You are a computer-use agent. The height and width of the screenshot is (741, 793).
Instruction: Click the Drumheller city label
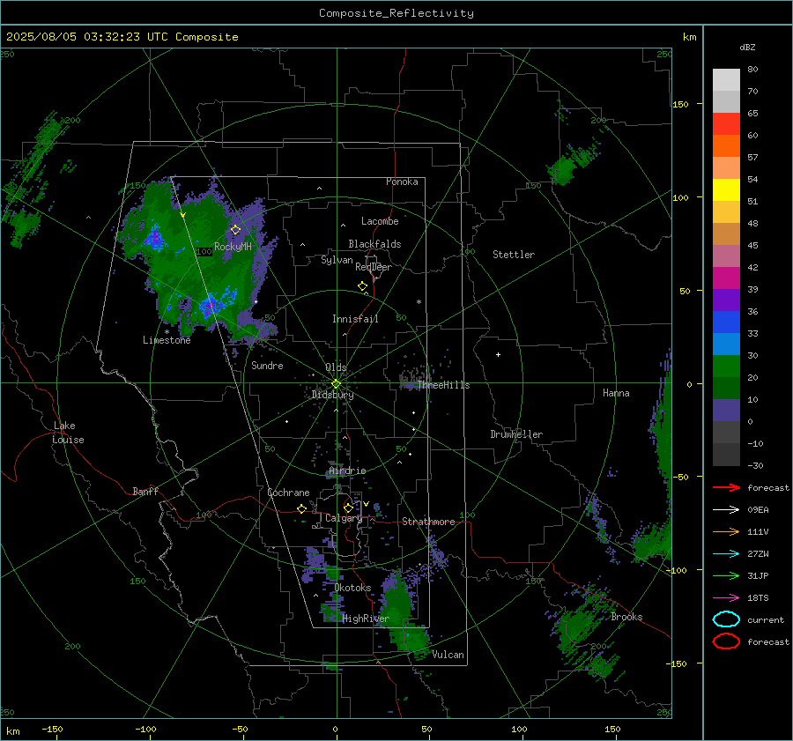(516, 434)
